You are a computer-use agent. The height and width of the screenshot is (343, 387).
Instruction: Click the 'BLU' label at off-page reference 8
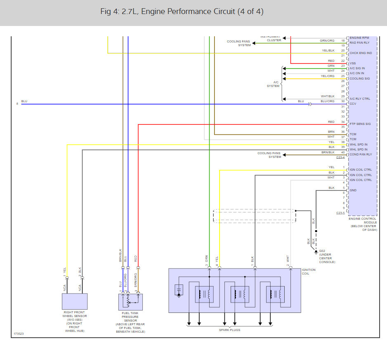(24, 101)
